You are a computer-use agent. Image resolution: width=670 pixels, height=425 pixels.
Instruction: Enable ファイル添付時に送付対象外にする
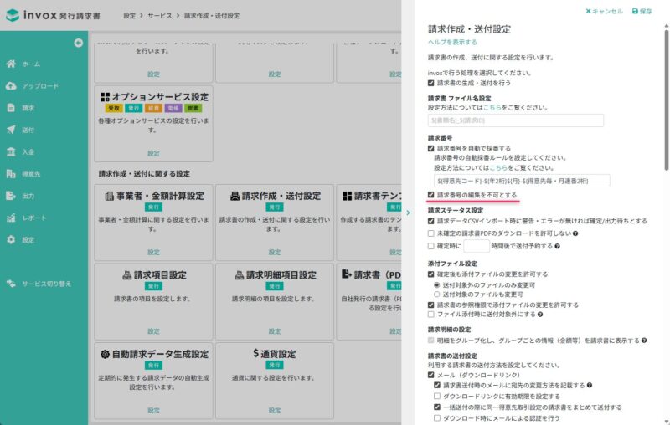click(x=430, y=315)
